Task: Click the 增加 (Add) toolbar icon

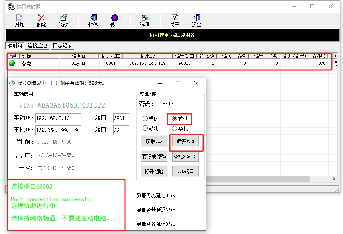Action: [x=19, y=18]
